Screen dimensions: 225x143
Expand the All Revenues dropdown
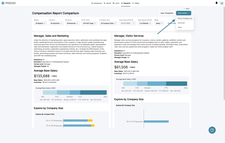pyautogui.click(x=72, y=23)
